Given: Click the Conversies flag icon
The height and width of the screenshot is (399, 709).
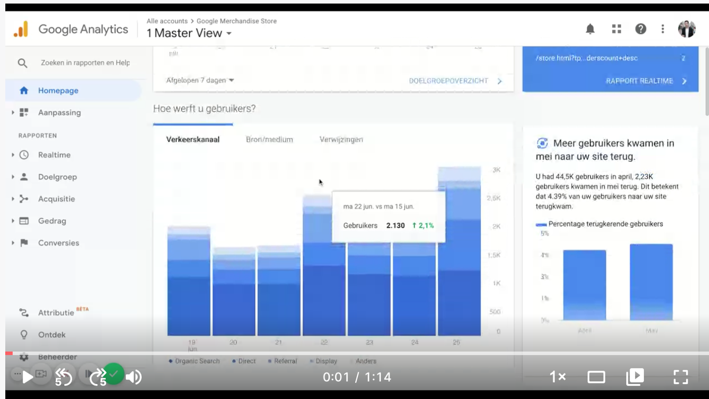Looking at the screenshot, I should tap(24, 243).
